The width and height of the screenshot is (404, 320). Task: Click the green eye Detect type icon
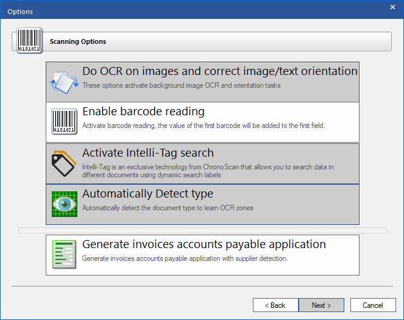point(65,204)
